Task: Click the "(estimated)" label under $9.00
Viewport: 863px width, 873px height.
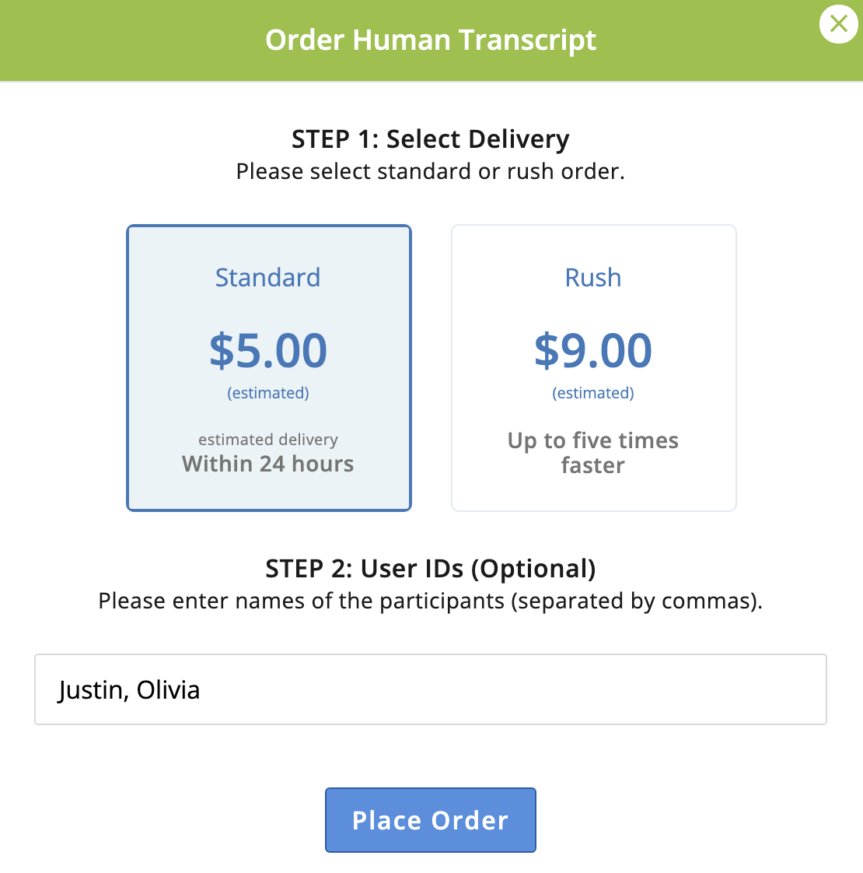Action: coord(593,393)
